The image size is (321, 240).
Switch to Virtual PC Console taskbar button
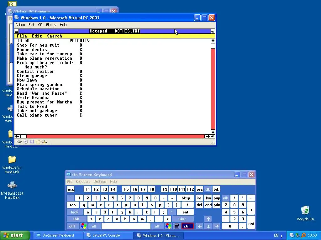(x=108, y=236)
